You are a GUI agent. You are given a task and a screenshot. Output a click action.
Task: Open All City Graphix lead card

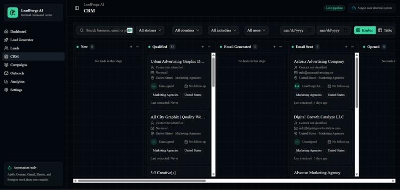point(178,138)
